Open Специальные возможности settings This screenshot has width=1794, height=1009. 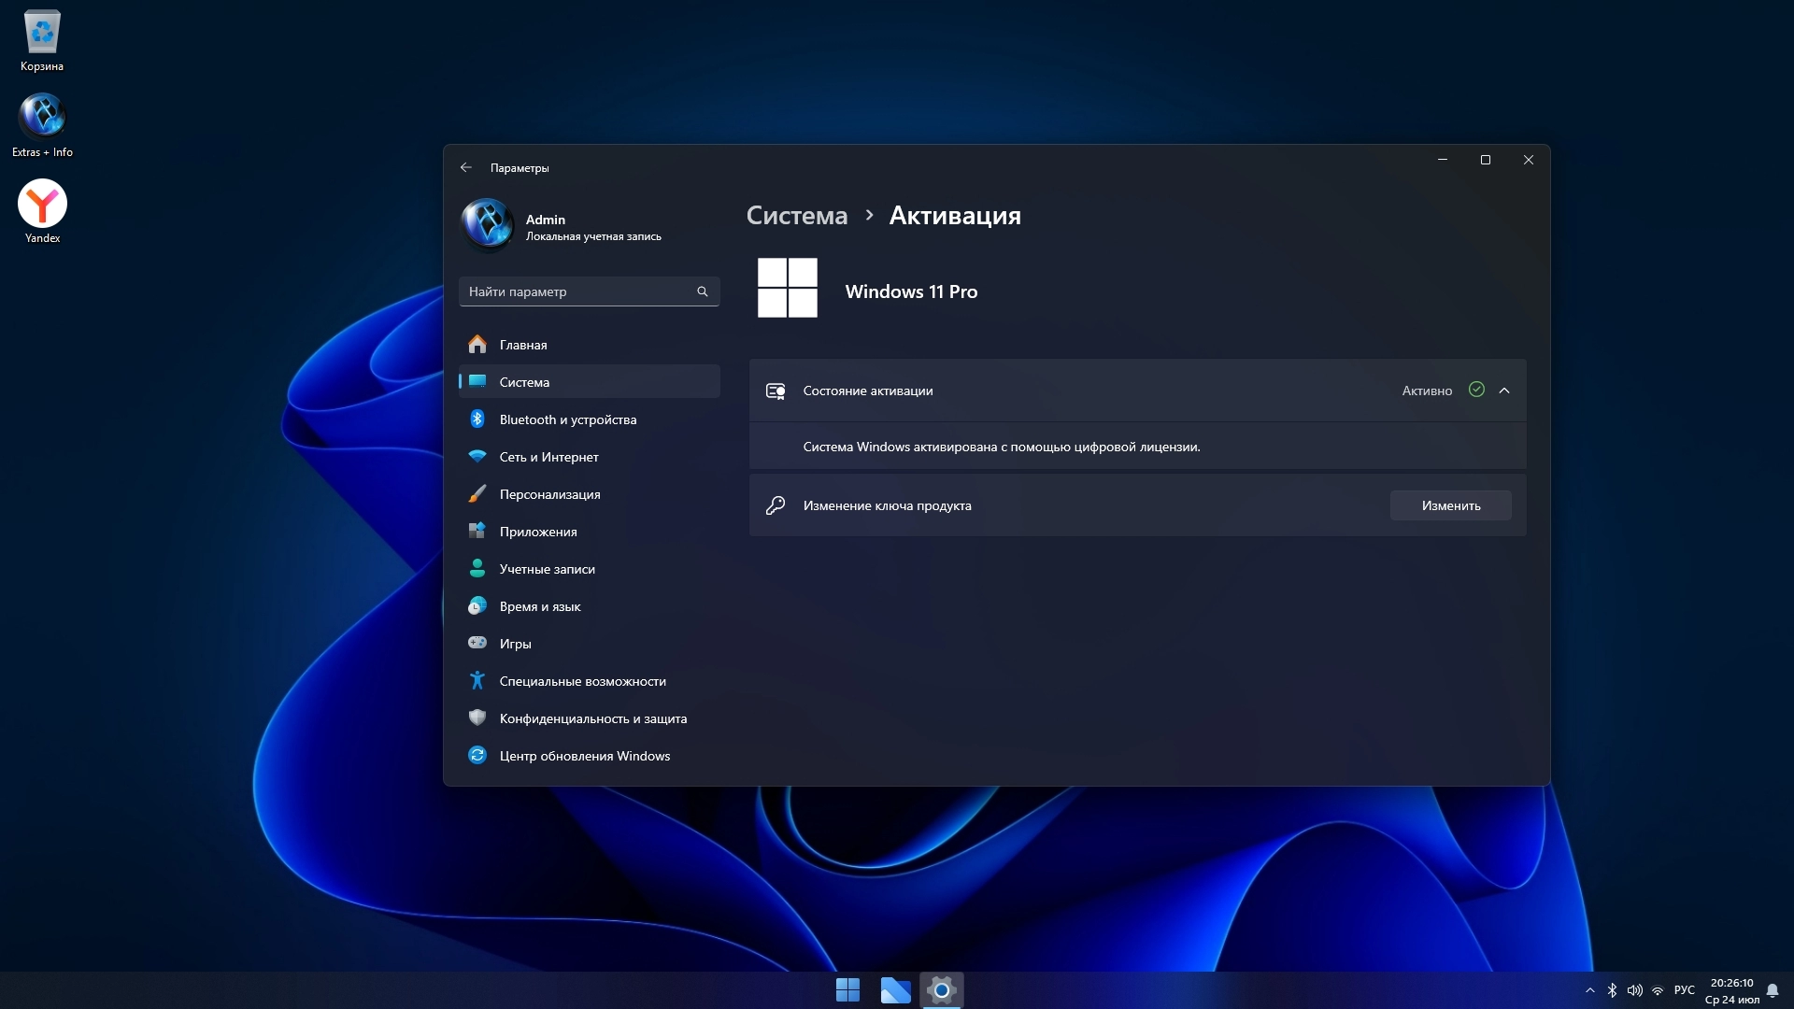coord(582,681)
